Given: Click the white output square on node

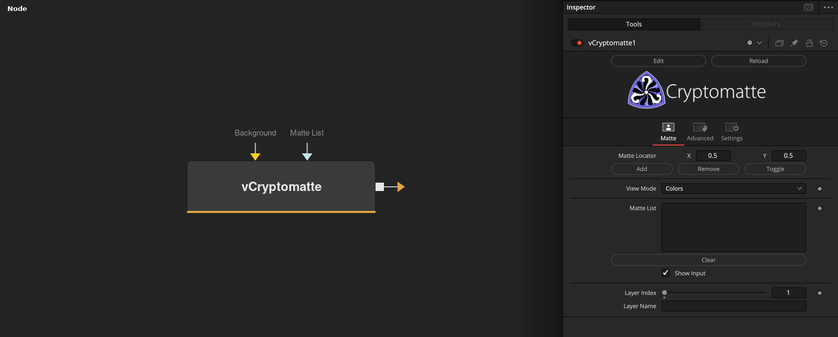Looking at the screenshot, I should coord(380,187).
